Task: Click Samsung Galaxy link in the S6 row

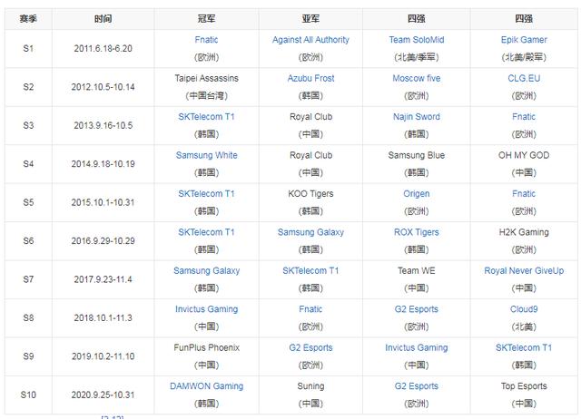Action: pos(310,232)
